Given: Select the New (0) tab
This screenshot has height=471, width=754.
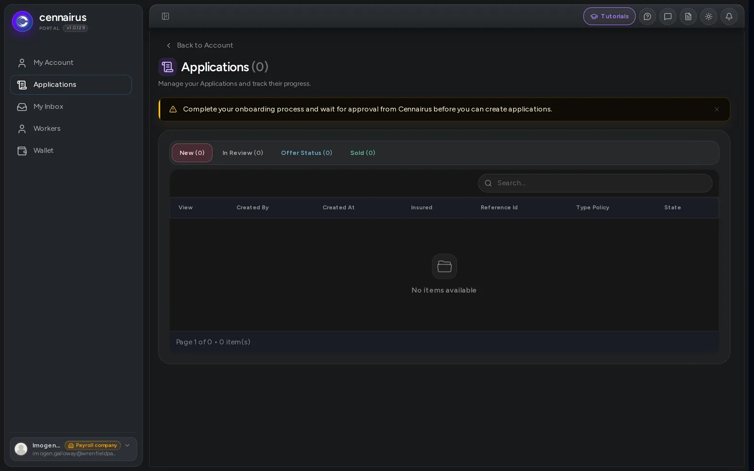Looking at the screenshot, I should [192, 153].
